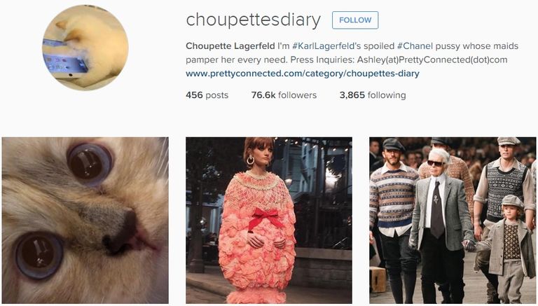Image resolution: width=538 pixels, height=306 pixels.
Task: Visit the prettyconnected.com choupettes-diary link
Action: click(303, 74)
